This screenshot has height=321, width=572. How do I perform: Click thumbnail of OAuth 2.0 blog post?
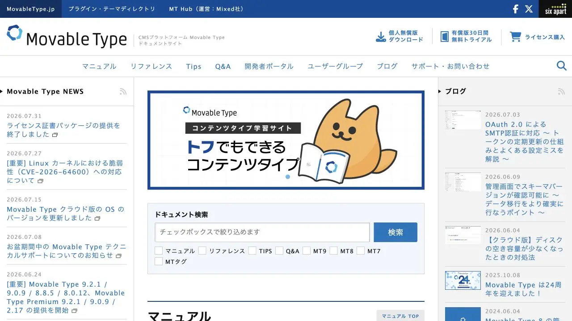pos(463,120)
